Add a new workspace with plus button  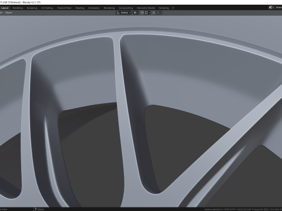173,8
